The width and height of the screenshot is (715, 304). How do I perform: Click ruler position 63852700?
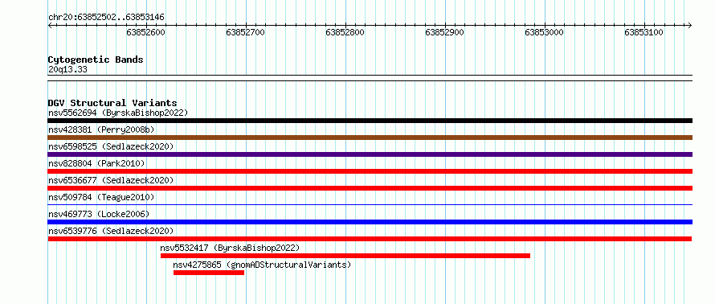[x=245, y=32]
